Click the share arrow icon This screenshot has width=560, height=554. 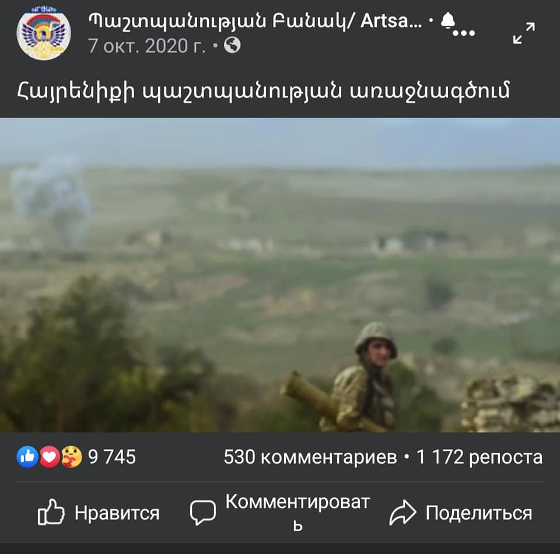click(403, 513)
